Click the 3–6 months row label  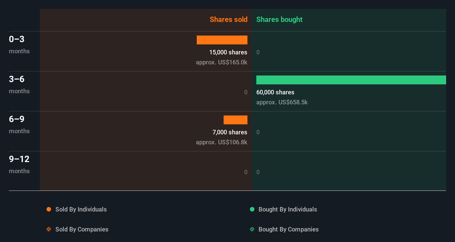pyautogui.click(x=19, y=84)
